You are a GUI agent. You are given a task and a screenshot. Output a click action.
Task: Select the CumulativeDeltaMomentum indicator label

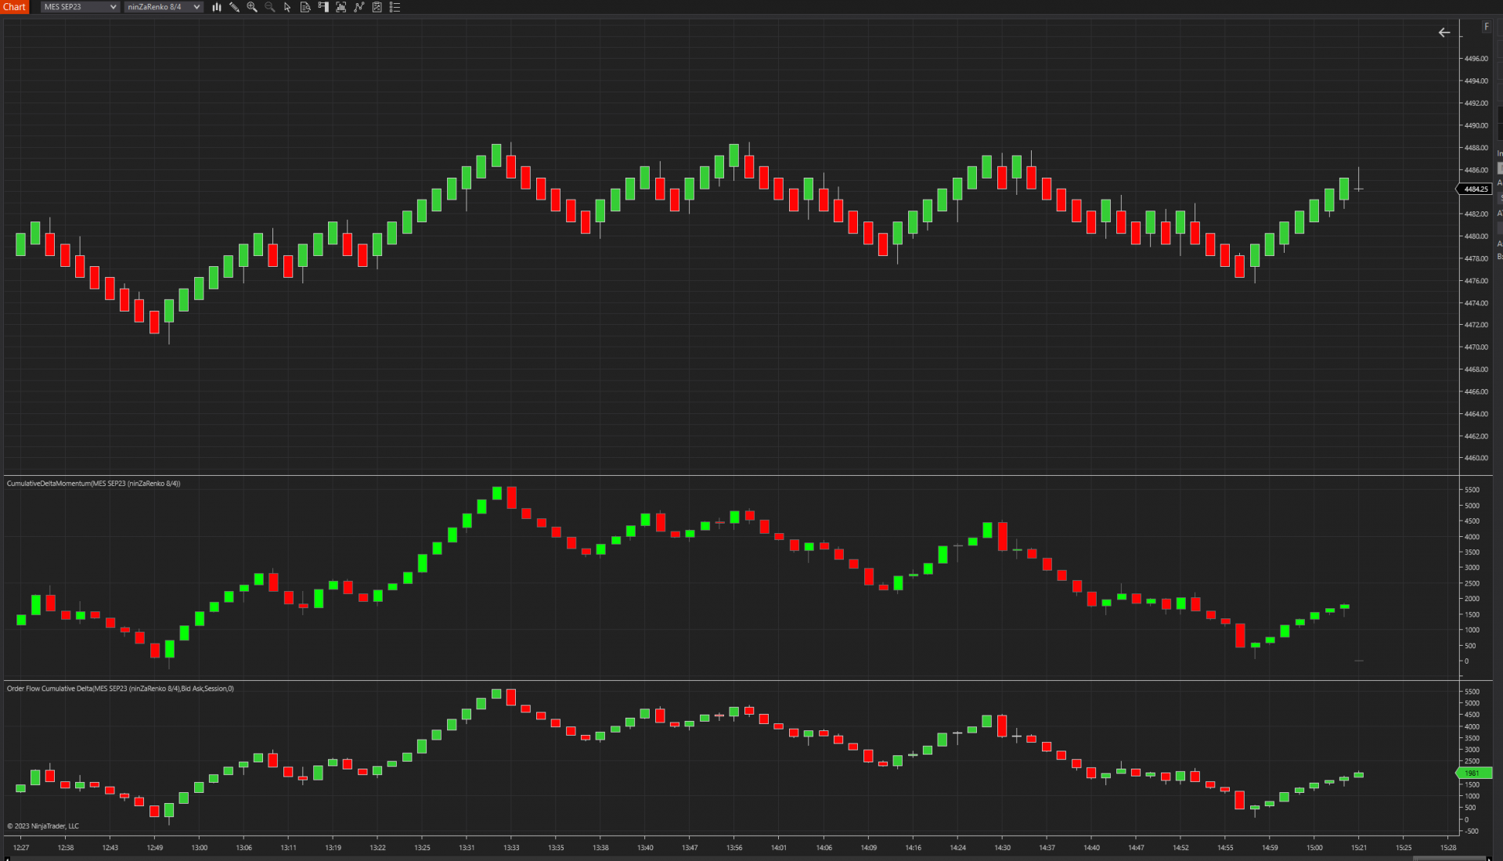pos(93,484)
